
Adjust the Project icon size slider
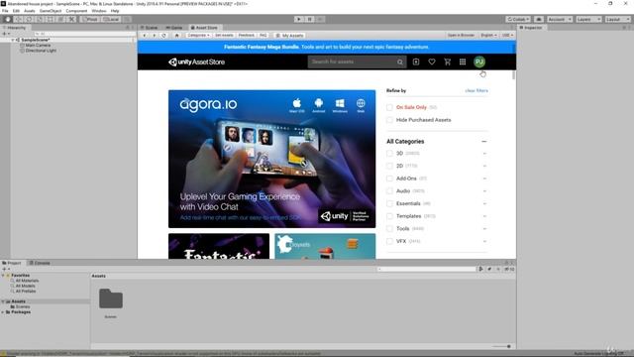[x=502, y=346]
